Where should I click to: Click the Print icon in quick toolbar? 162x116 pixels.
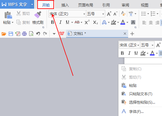point(25,34)
